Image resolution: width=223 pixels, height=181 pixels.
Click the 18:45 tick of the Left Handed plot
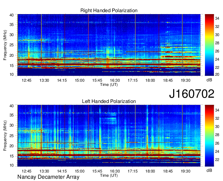[168, 171]
